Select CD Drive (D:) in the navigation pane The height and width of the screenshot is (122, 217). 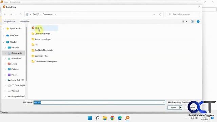pos(16,86)
